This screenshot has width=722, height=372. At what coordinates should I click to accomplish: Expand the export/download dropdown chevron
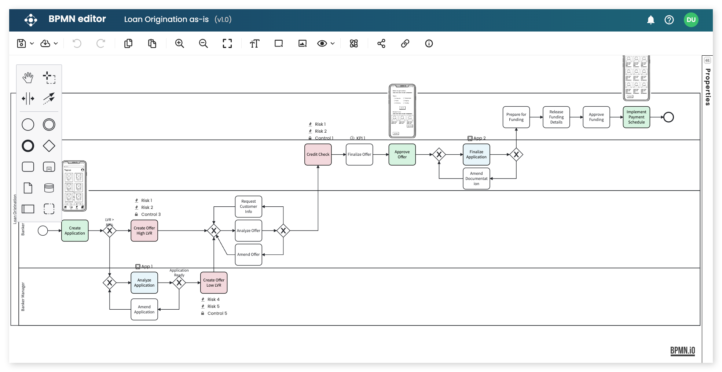(56, 44)
